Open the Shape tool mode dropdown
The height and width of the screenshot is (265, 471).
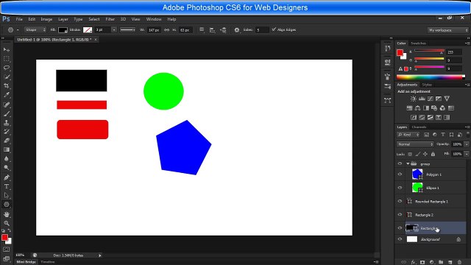(35, 29)
